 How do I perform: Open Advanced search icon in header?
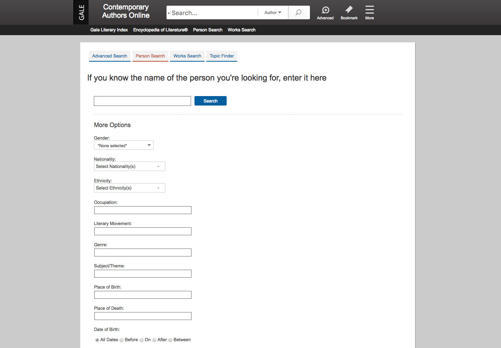[325, 13]
